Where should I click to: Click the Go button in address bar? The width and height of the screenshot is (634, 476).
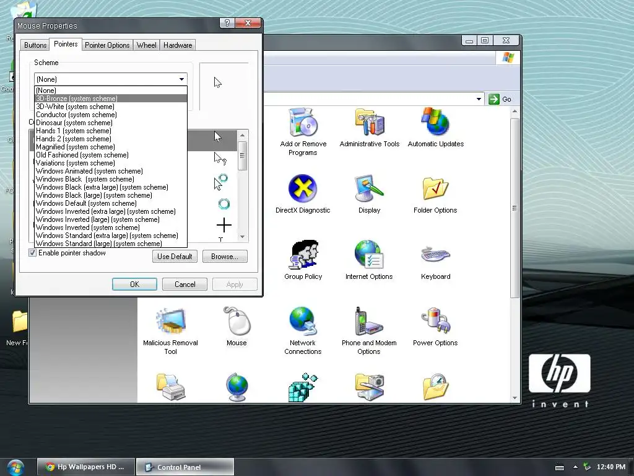tap(500, 99)
